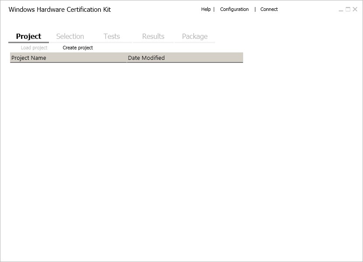The image size is (363, 262).
Task: Sort by Project Name column header
Action: (68, 58)
